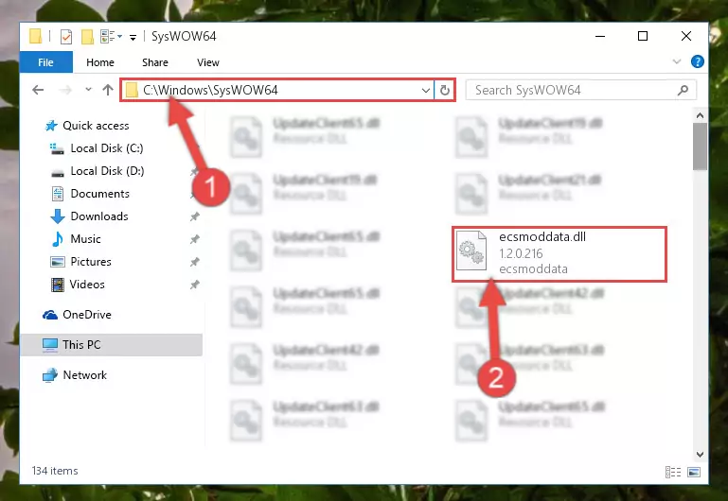This screenshot has width=728, height=501.
Task: Click the Quick access star icon
Action: point(51,126)
